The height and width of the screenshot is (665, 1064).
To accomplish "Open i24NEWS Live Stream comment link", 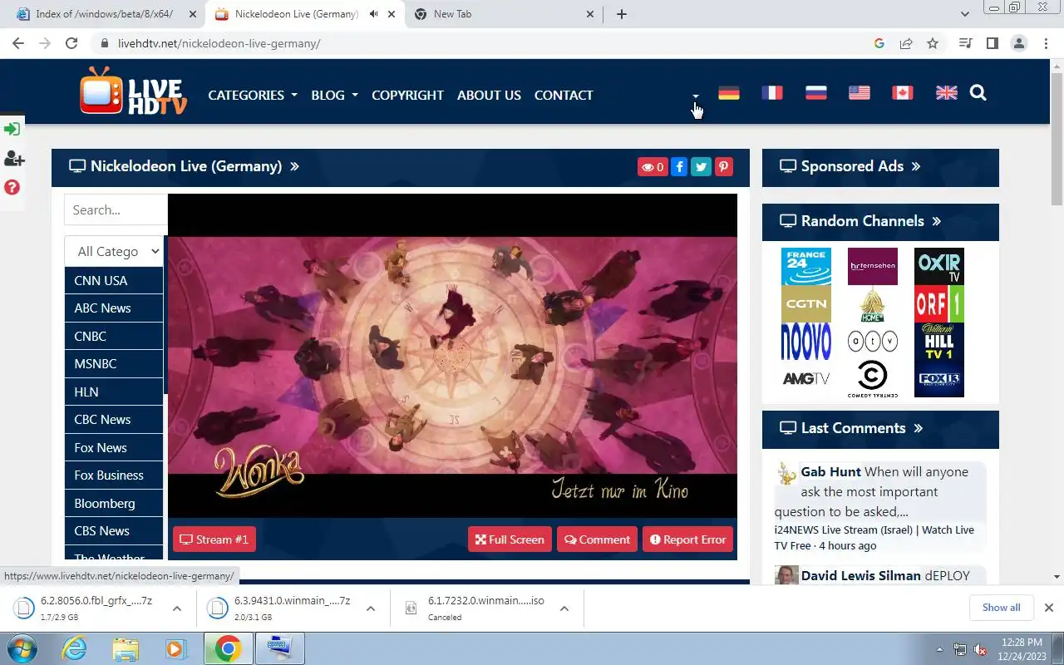I will pyautogui.click(x=874, y=537).
